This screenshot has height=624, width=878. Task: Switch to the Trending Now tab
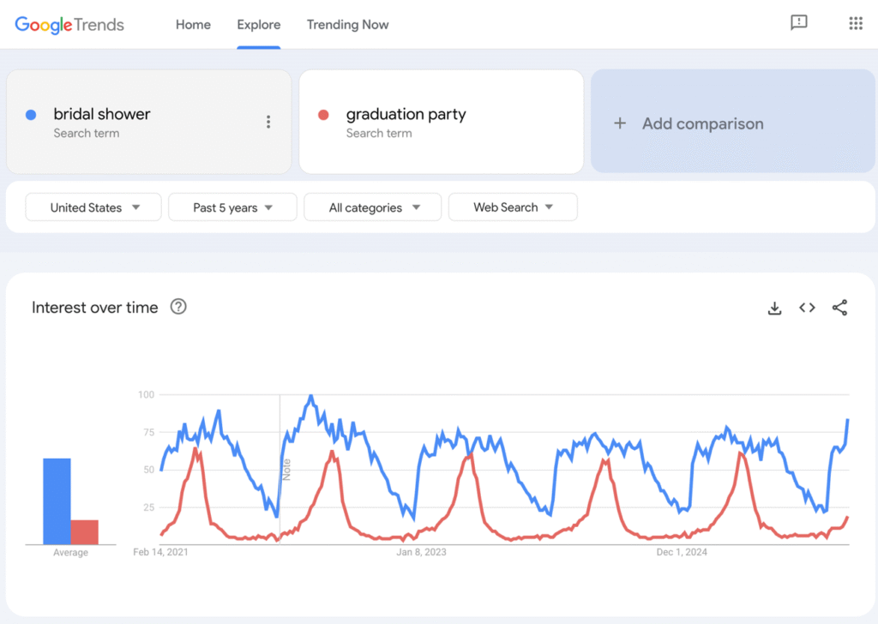tap(347, 25)
